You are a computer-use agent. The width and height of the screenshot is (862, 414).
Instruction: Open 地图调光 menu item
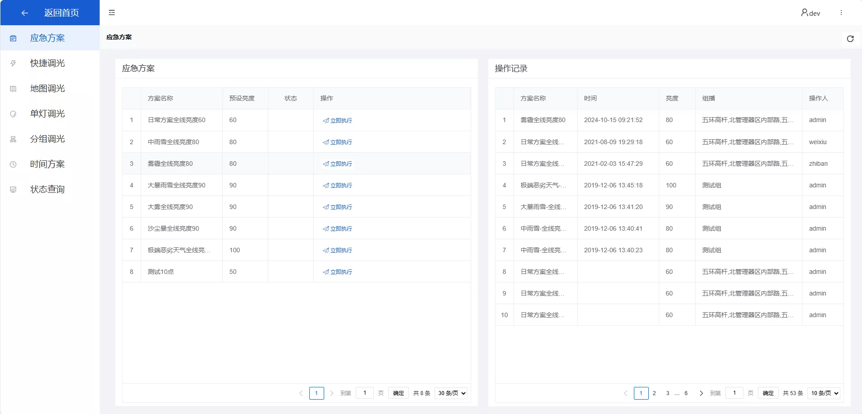(x=50, y=88)
